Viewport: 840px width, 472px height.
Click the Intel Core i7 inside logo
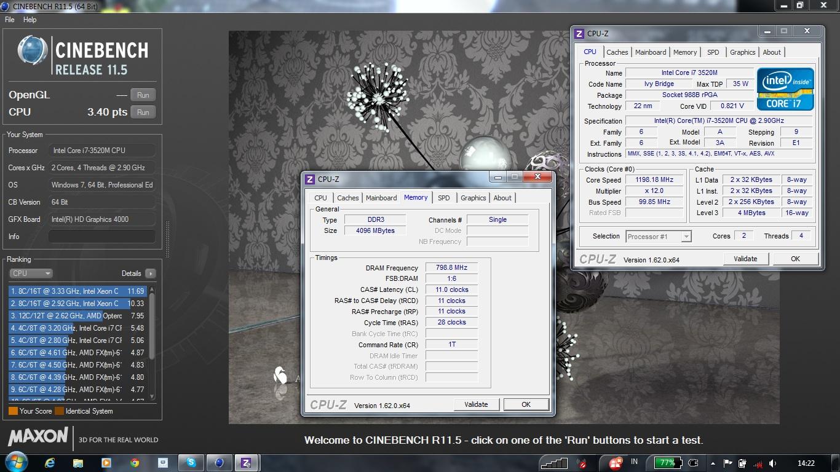tap(785, 89)
